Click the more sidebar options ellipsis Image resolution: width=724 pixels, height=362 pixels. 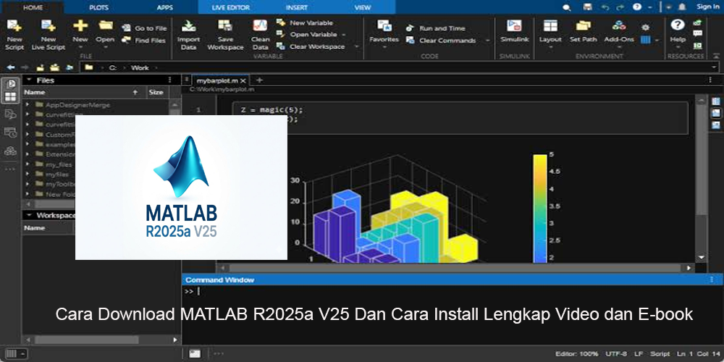[11, 169]
